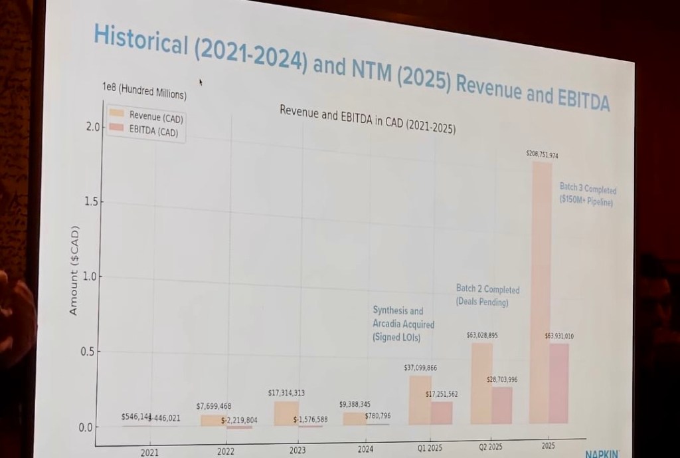Pick the Q1 2025 EBITDA bar
Image resolution: width=680 pixels, height=458 pixels.
441,413
